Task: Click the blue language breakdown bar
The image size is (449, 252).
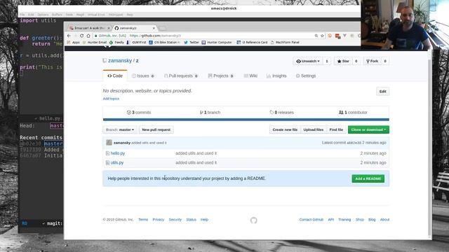Action: click(246, 120)
